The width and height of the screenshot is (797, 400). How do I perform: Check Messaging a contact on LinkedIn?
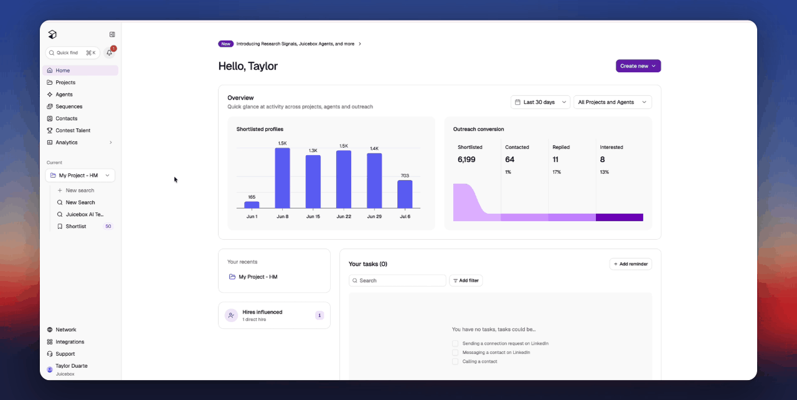455,353
